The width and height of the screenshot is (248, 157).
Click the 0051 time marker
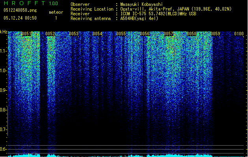(x=26, y=34)
